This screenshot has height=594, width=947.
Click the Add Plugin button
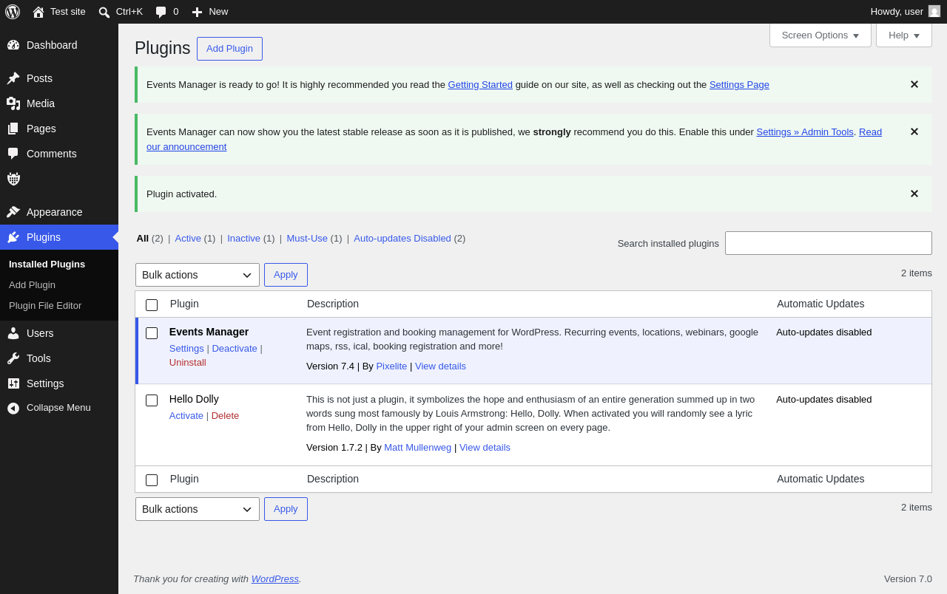tap(229, 49)
